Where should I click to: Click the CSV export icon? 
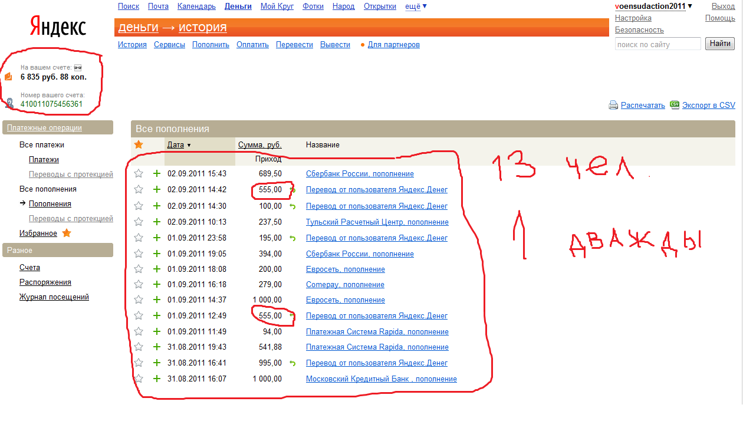pyautogui.click(x=675, y=104)
